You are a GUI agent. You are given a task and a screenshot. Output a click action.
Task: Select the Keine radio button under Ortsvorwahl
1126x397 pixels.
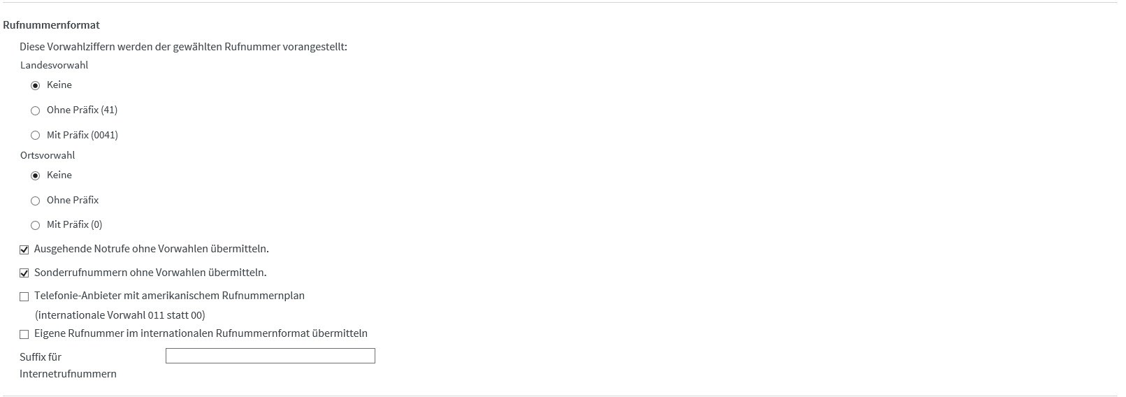(x=35, y=175)
